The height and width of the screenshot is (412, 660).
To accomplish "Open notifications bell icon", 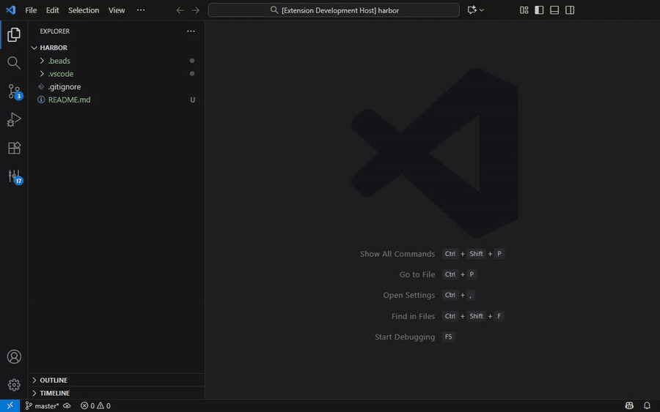I will point(647,405).
